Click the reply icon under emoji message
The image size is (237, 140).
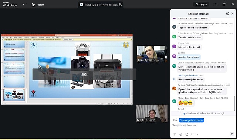[x=179, y=109]
